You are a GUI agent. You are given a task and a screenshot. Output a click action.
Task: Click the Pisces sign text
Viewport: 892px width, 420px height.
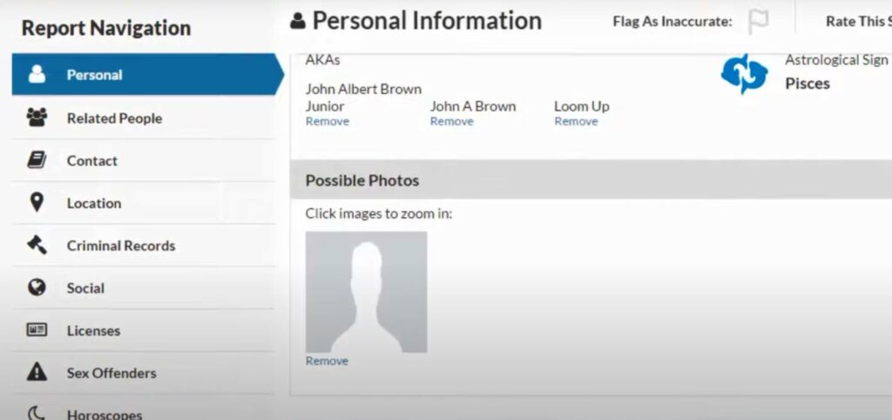808,84
